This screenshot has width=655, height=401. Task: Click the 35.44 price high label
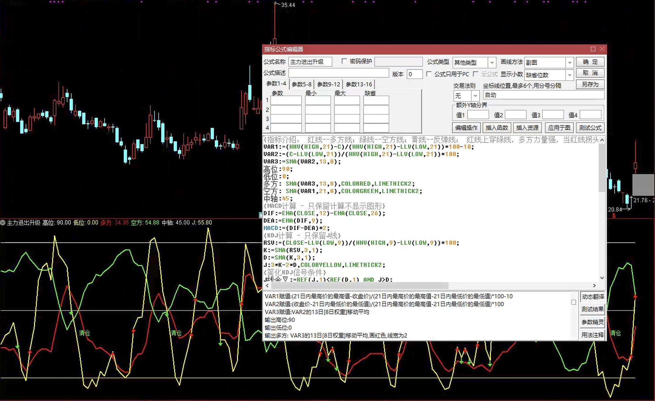(288, 5)
